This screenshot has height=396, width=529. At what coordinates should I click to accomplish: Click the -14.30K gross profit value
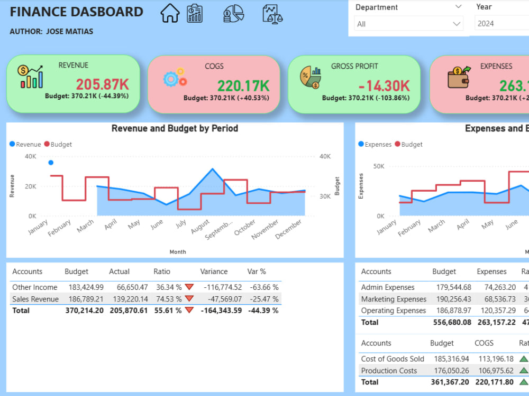point(384,86)
